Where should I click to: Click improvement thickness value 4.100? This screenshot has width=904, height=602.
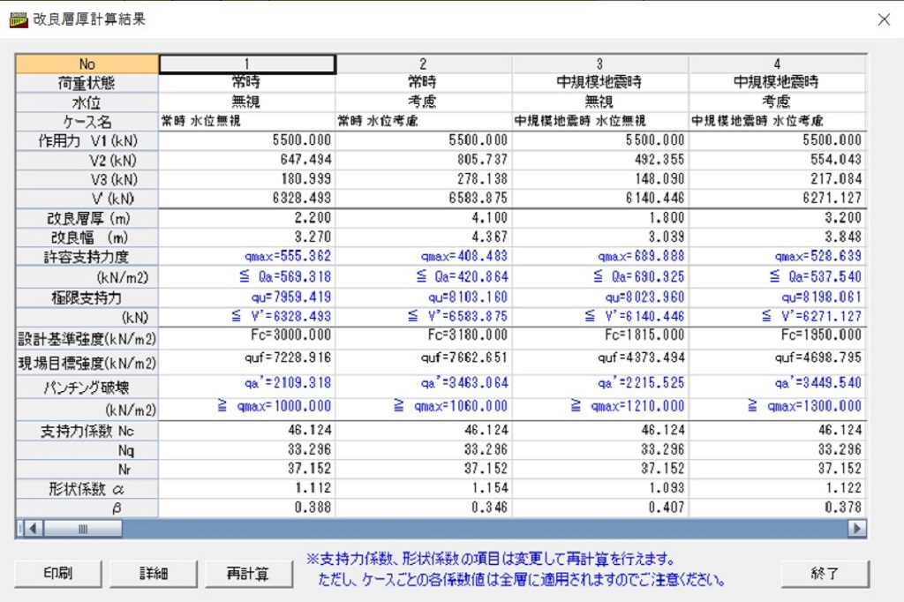coord(423,218)
